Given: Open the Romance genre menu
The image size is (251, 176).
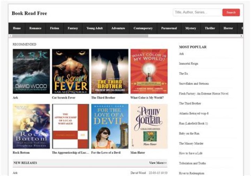Looking at the screenshot, I should coord(35,28).
